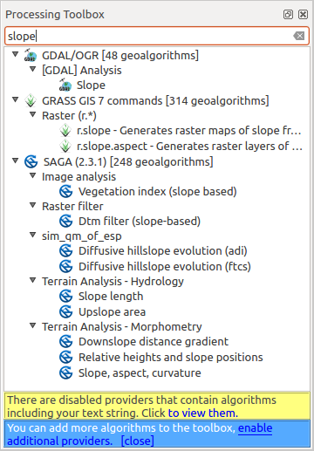Click the 'sim_qm_of_esp' label

[x=82, y=236]
